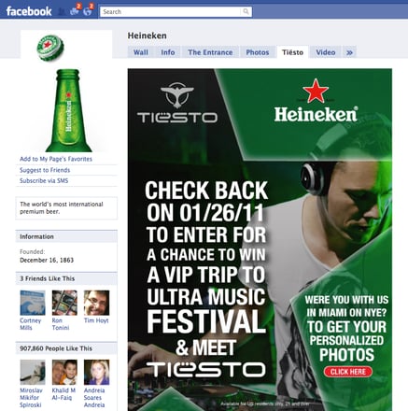Open the Photos tab
This screenshot has width=408, height=411.
pyautogui.click(x=258, y=52)
